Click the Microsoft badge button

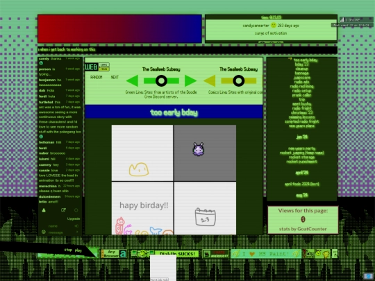(216, 253)
